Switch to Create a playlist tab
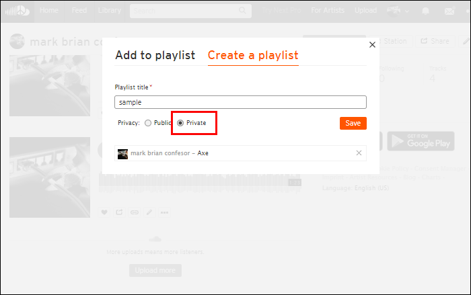The width and height of the screenshot is (471, 295). (253, 55)
